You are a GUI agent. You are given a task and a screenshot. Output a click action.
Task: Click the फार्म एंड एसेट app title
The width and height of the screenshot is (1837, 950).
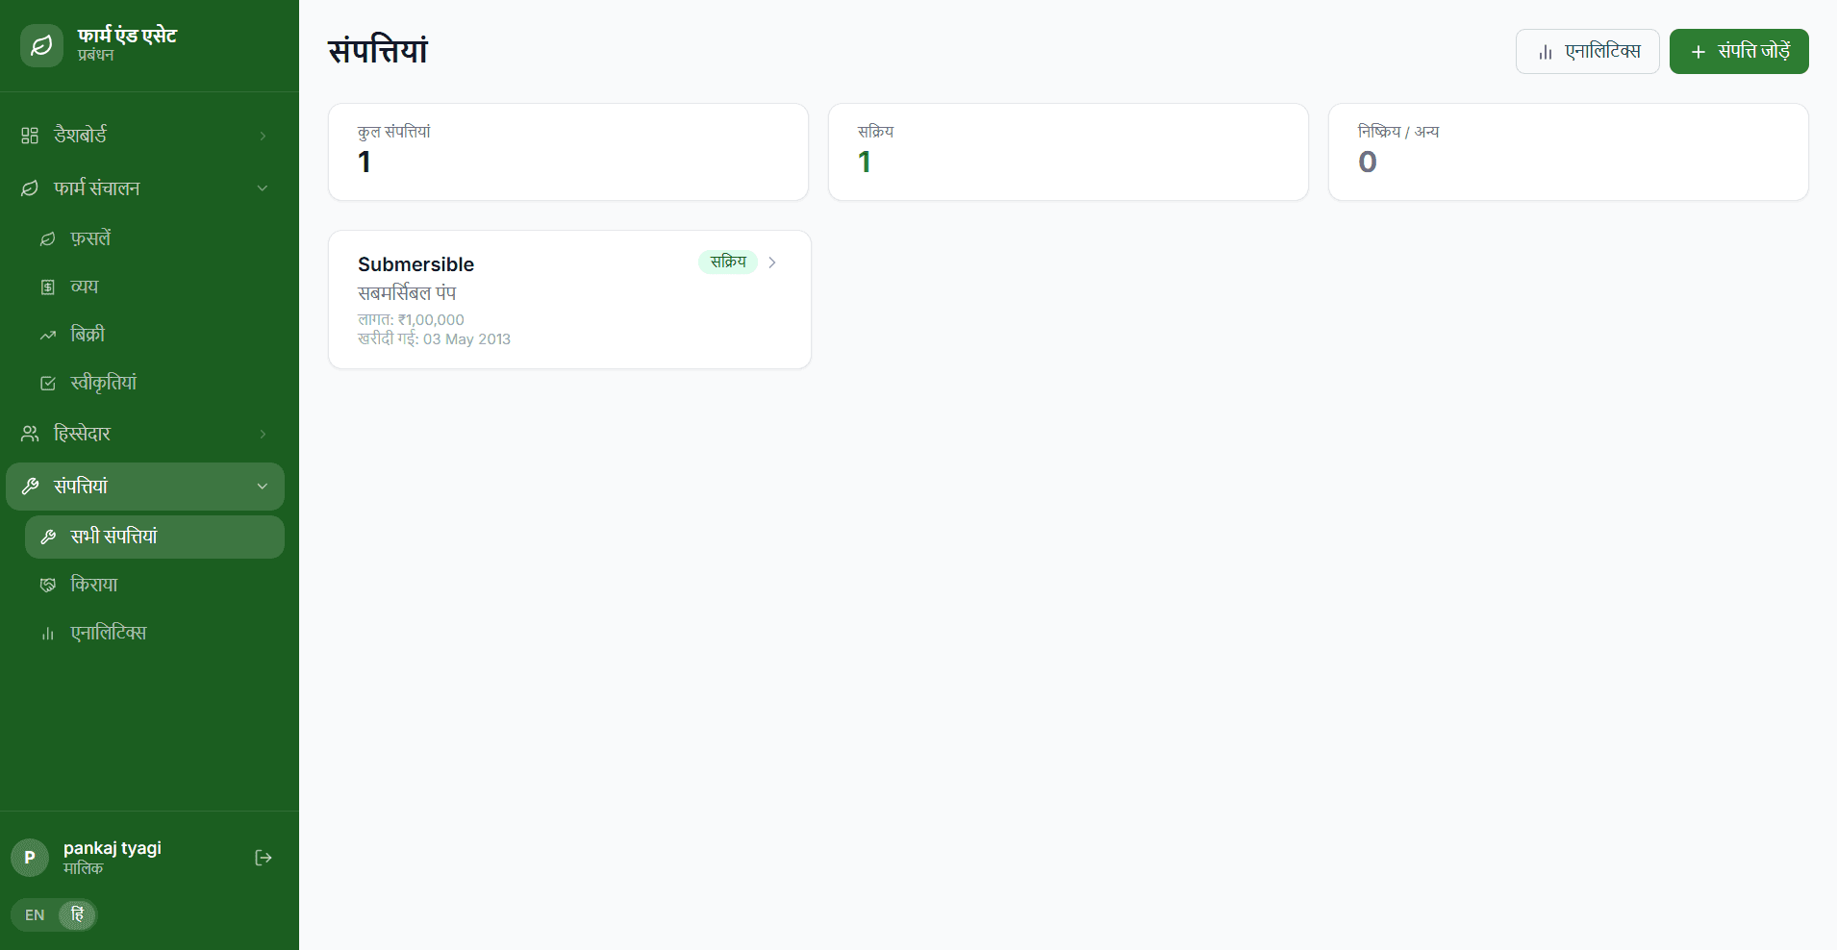click(x=127, y=36)
